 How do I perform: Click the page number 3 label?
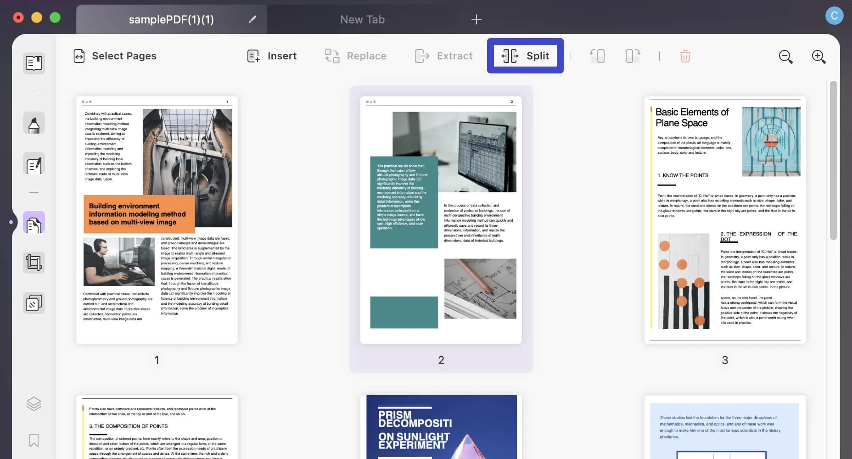pos(725,360)
